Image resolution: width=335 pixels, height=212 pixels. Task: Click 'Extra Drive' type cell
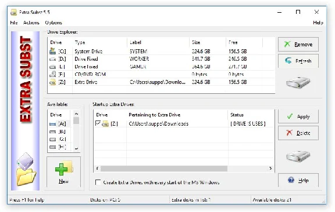point(86,82)
